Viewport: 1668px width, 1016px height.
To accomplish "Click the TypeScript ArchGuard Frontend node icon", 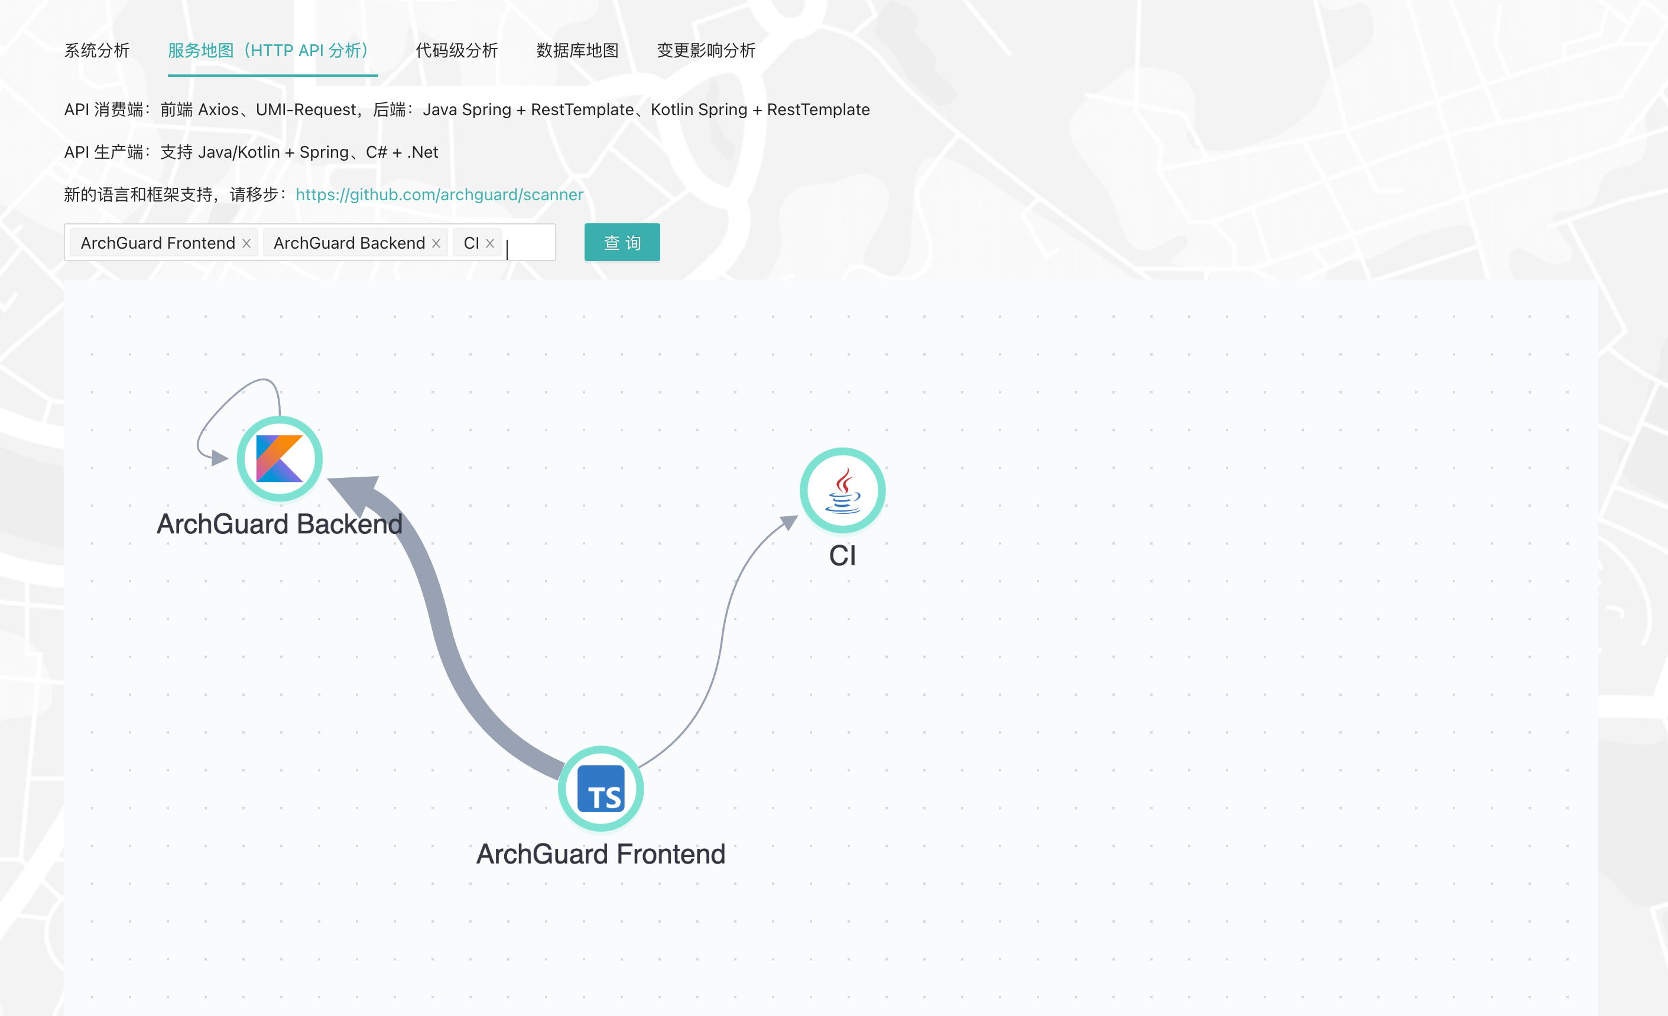I will point(601,789).
